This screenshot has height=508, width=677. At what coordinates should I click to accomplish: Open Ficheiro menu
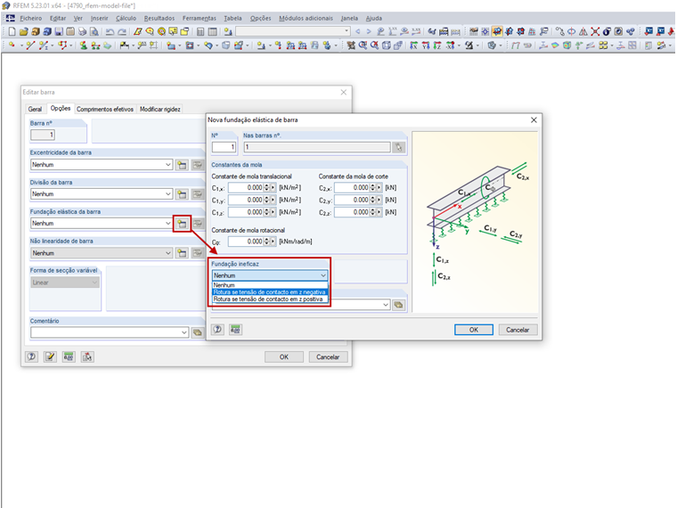pos(30,18)
